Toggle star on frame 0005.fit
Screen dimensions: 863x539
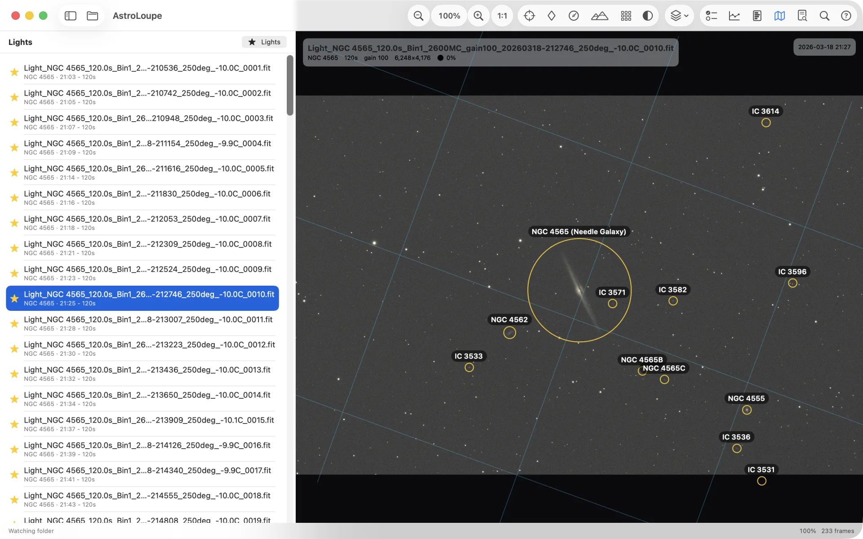pos(14,172)
